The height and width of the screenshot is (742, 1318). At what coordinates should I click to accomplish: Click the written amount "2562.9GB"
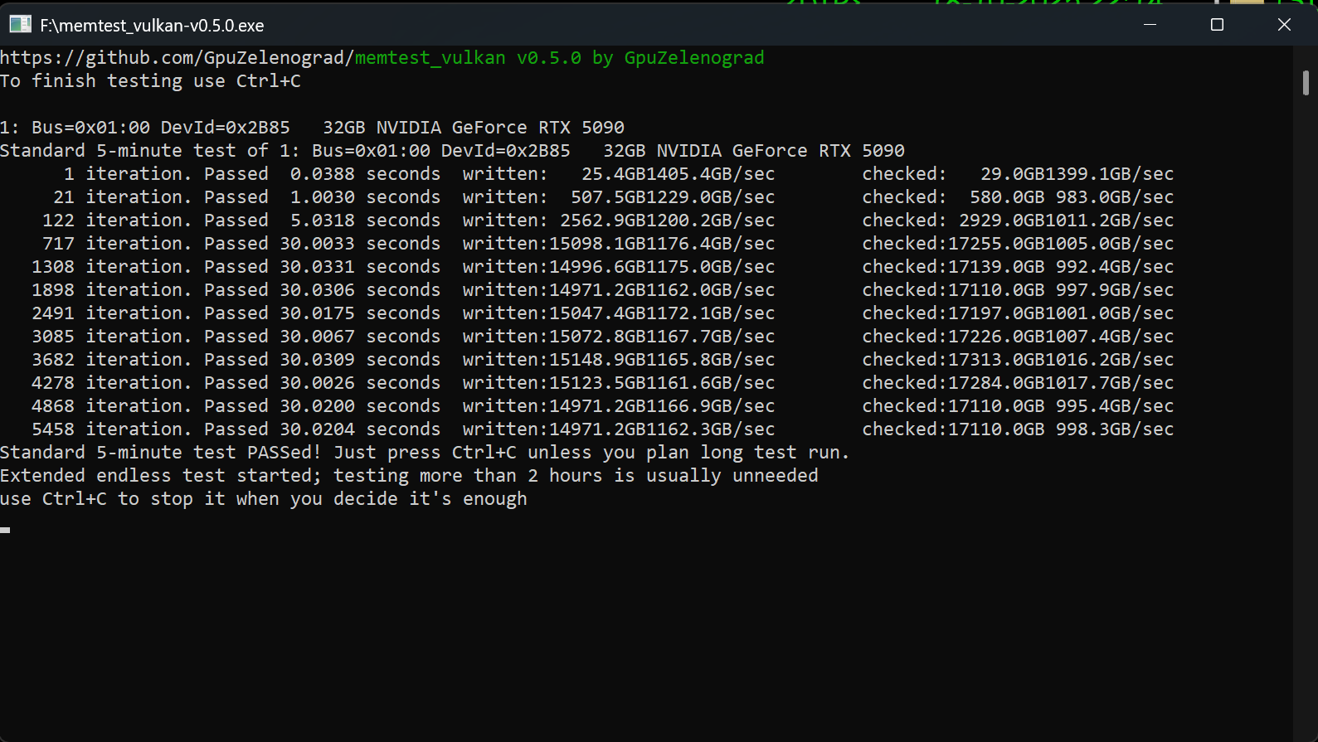click(x=603, y=221)
